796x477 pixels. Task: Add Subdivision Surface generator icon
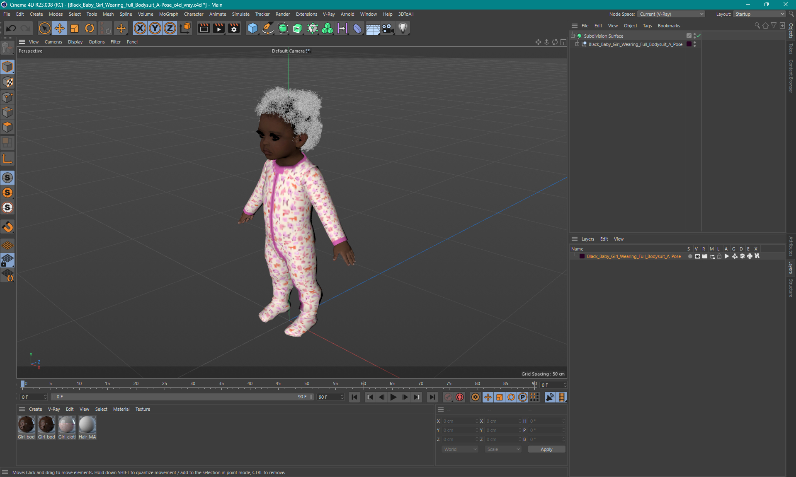[x=283, y=28]
